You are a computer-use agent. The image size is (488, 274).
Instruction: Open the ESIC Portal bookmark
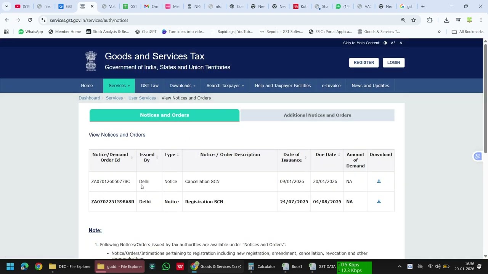(x=330, y=32)
